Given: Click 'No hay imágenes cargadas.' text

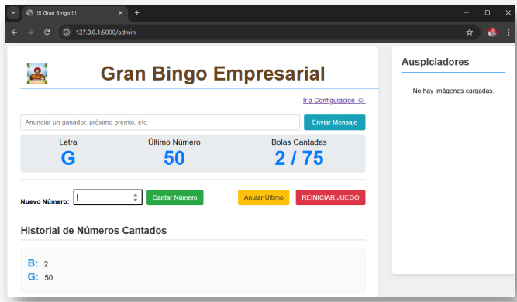Looking at the screenshot, I should (x=453, y=91).
